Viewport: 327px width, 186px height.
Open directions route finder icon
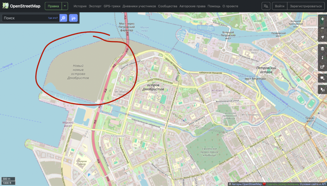[x=73, y=18]
